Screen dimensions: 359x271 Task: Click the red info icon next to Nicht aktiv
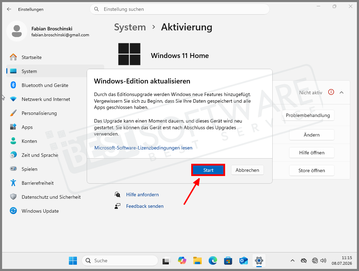click(x=331, y=92)
